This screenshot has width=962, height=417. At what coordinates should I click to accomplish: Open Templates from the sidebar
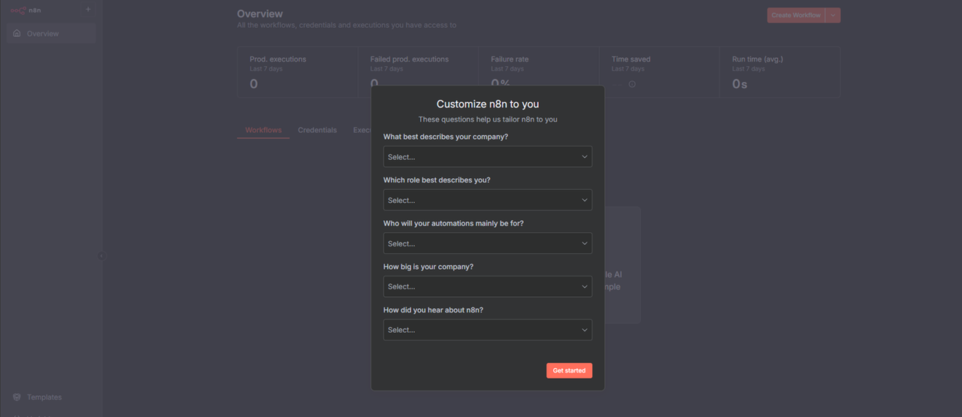click(x=44, y=397)
